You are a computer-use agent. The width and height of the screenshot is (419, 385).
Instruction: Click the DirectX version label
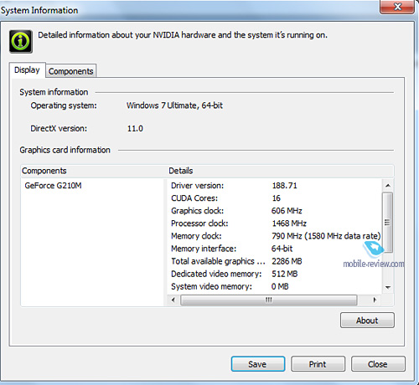59,129
